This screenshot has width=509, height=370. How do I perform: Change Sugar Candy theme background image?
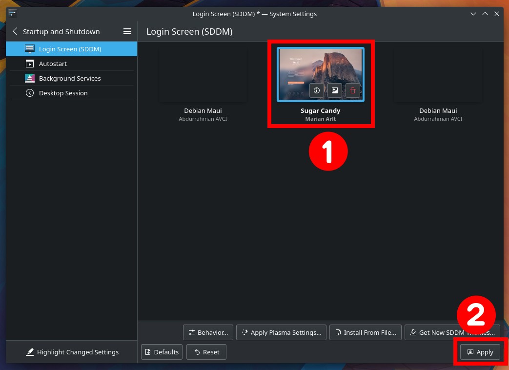335,90
